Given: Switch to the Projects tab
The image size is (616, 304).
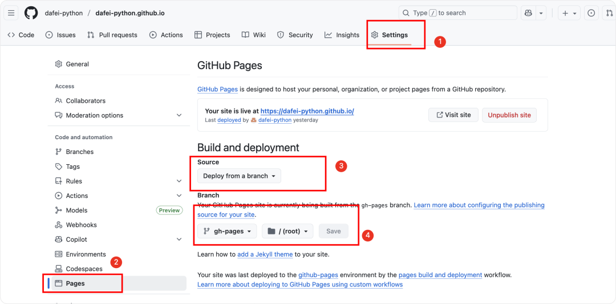Looking at the screenshot, I should point(212,35).
